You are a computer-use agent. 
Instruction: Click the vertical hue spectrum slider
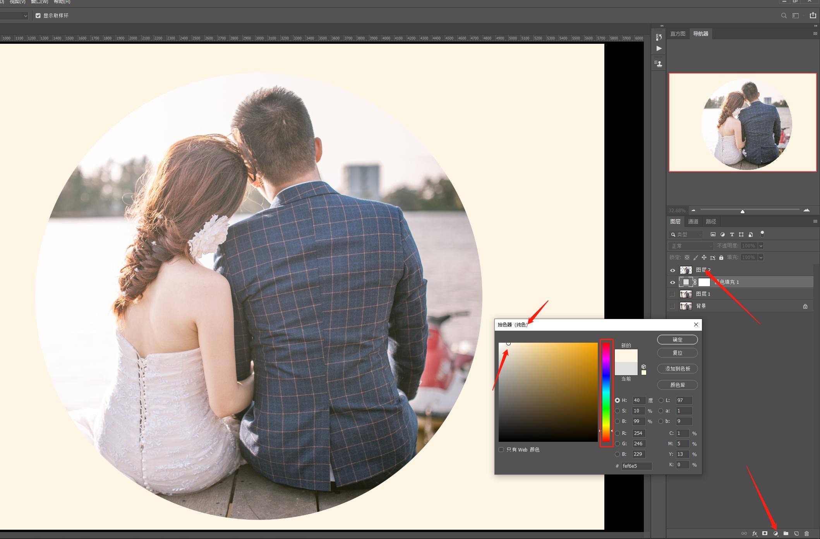point(606,391)
